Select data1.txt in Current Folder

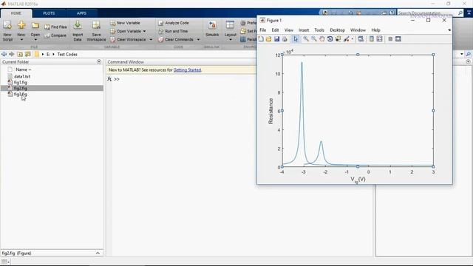click(22, 76)
